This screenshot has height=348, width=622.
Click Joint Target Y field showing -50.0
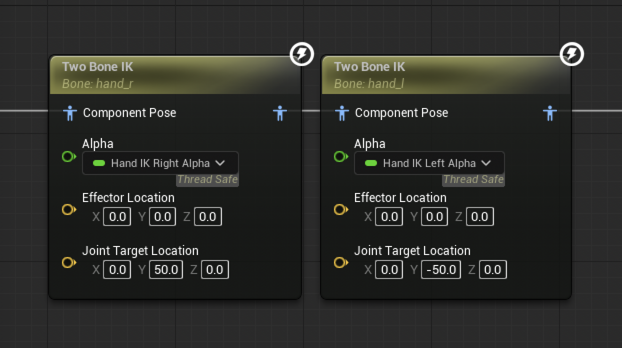coord(441,270)
